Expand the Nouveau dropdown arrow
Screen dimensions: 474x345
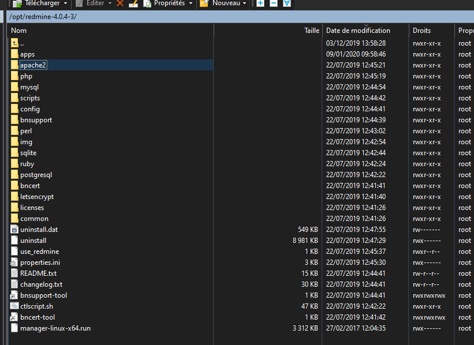click(x=244, y=3)
